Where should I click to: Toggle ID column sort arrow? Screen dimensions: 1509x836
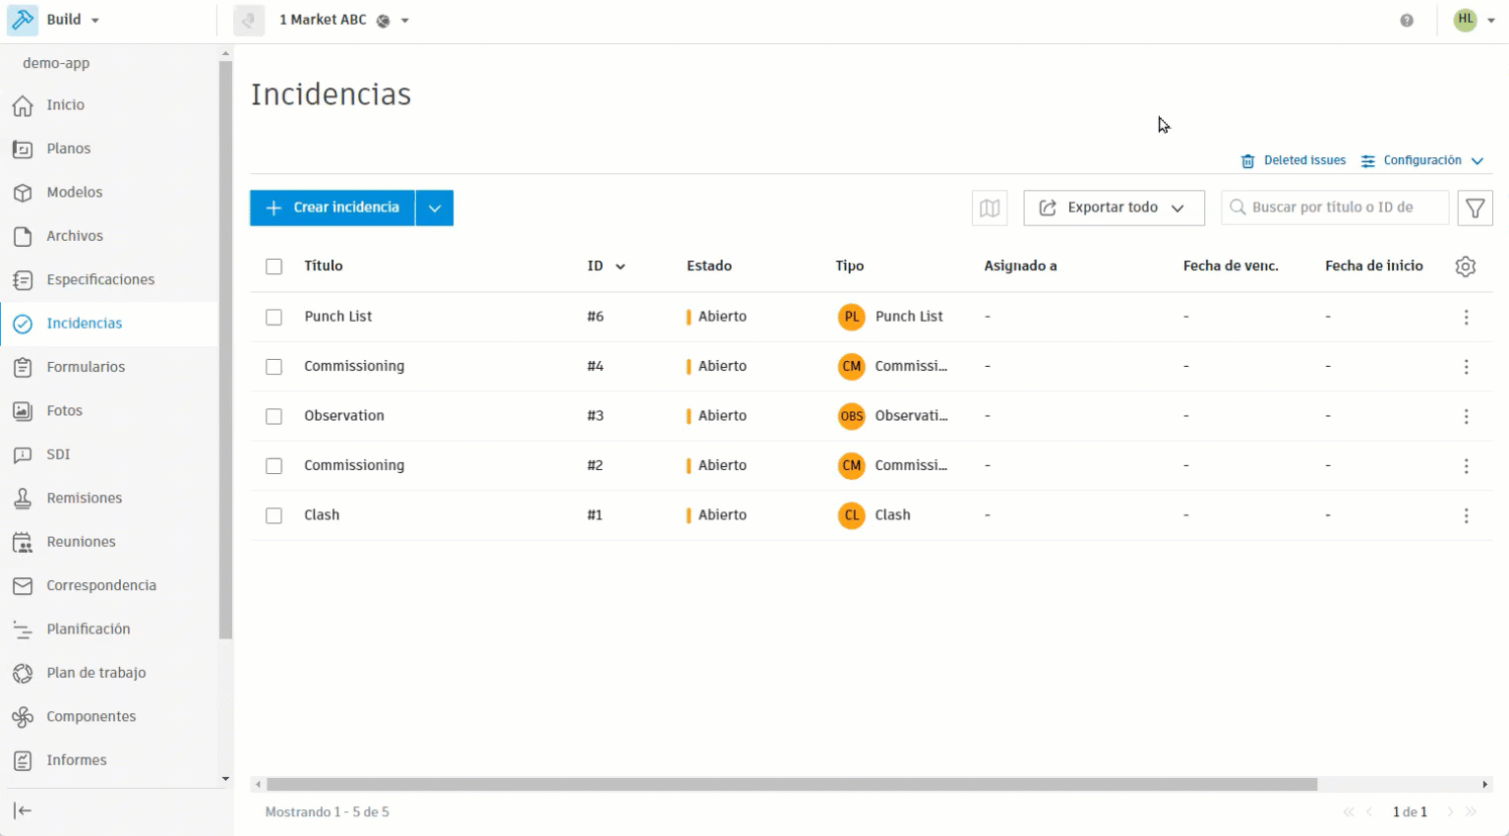pos(621,267)
